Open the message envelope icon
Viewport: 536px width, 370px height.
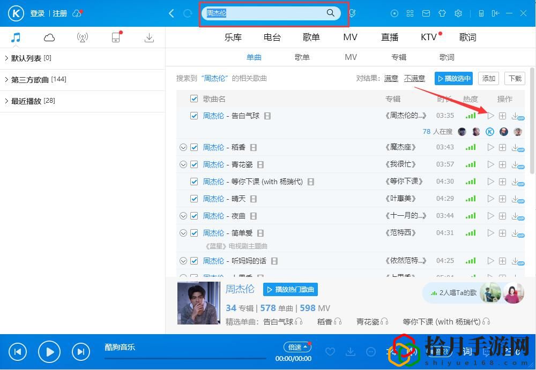click(426, 13)
